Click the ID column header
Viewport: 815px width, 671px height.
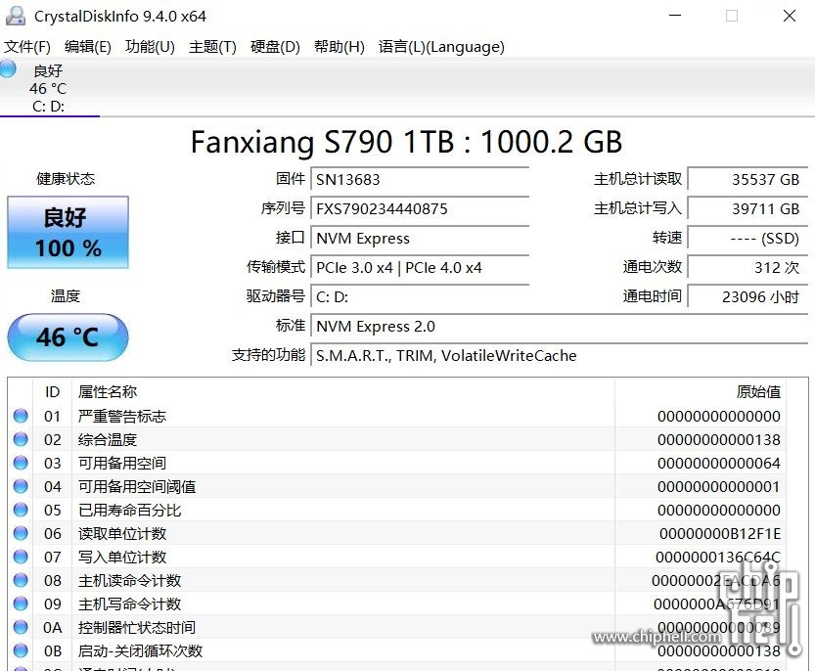click(x=52, y=392)
